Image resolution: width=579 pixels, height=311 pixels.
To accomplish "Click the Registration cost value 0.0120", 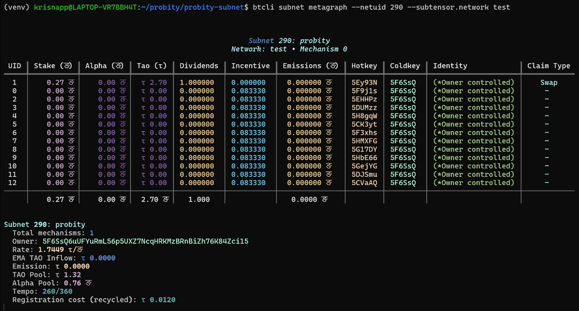I will click(x=162, y=300).
